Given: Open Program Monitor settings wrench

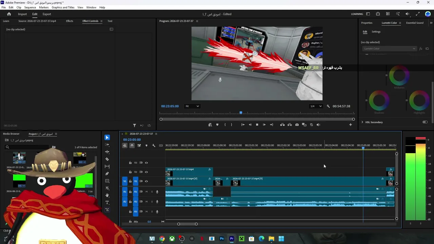Looking at the screenshot, I should (328, 106).
